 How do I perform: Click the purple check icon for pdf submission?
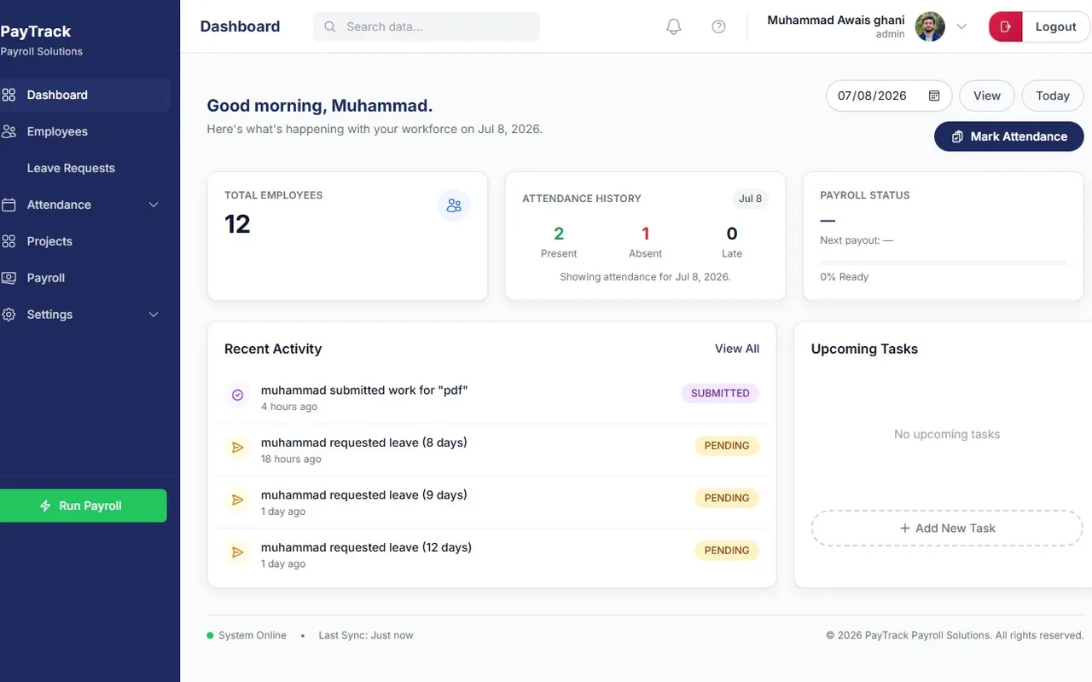[238, 395]
